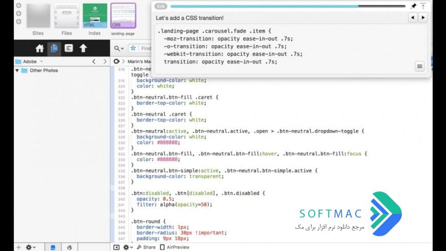Click line '.btn-neutral.btn-fill .caret {'
This screenshot has height=251, width=446.
175,97
